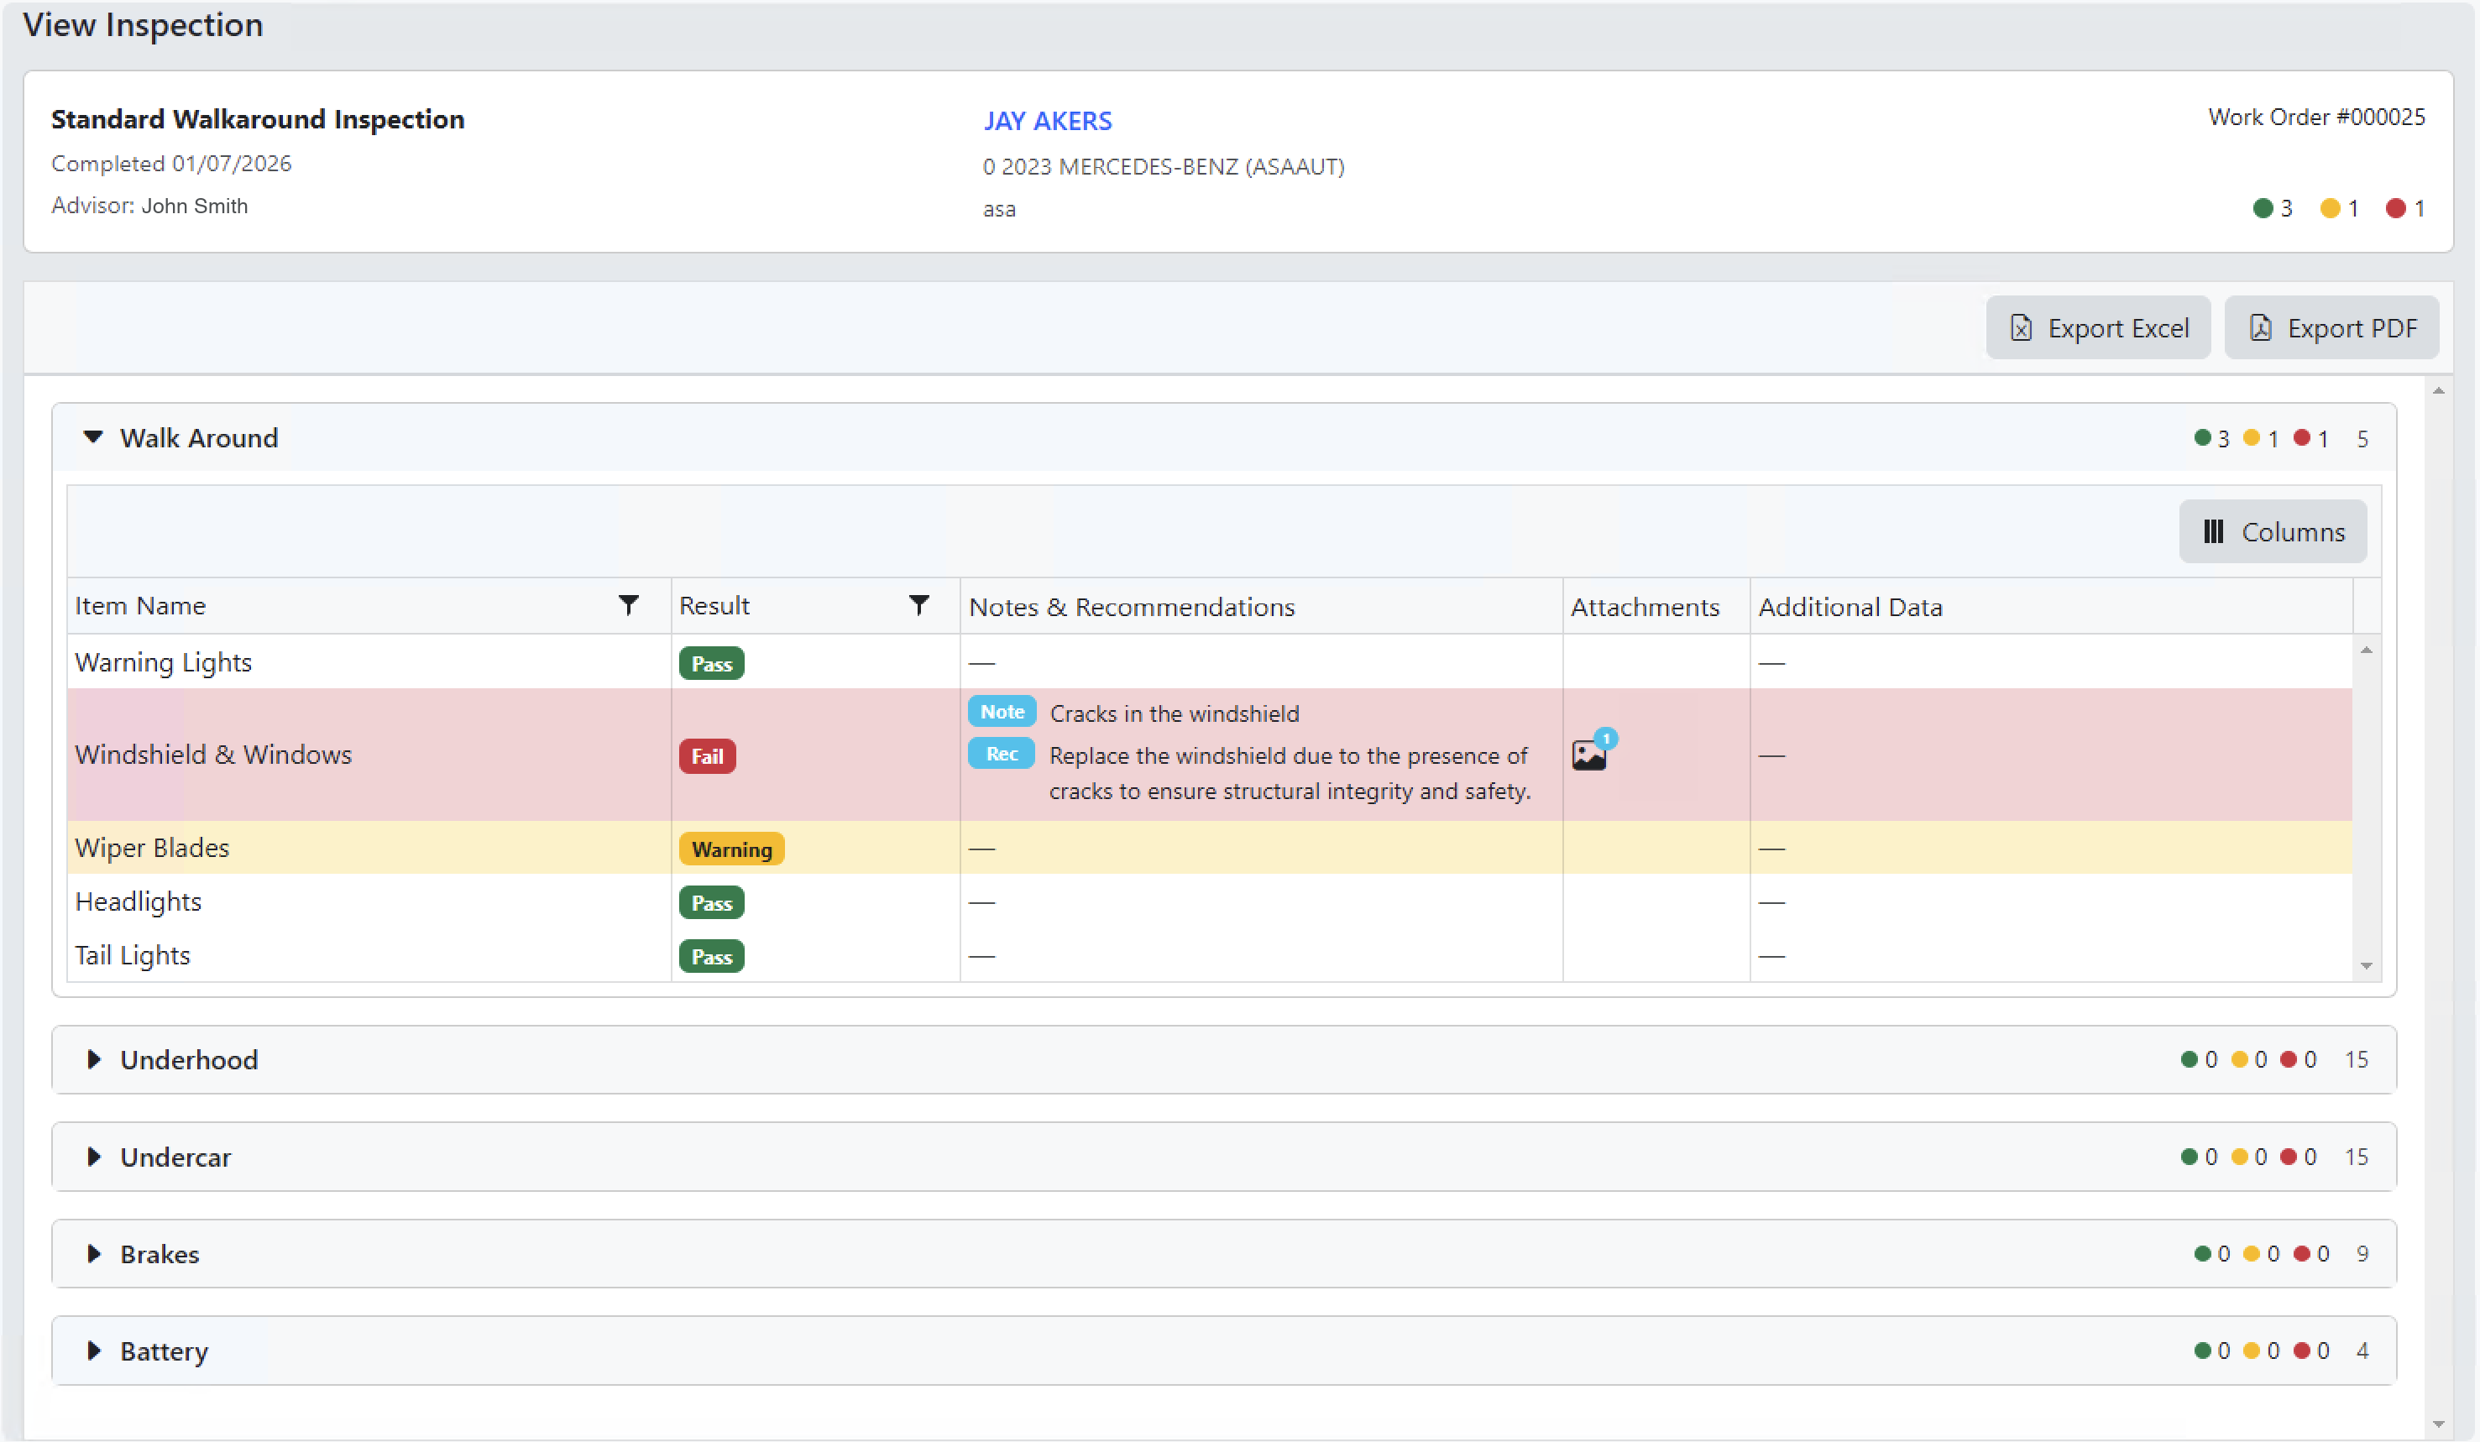Click the Standard Walkaround Inspection title
The image size is (2480, 1442).
[x=258, y=119]
